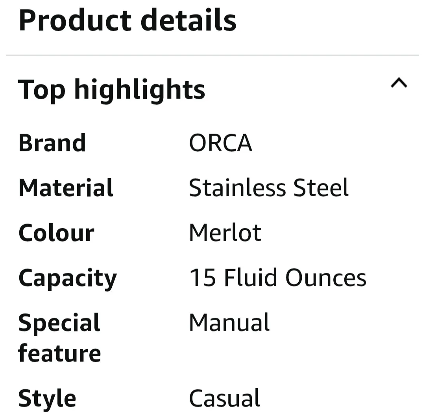This screenshot has width=425, height=415.
Task: Click the Casual style value
Action: [224, 398]
